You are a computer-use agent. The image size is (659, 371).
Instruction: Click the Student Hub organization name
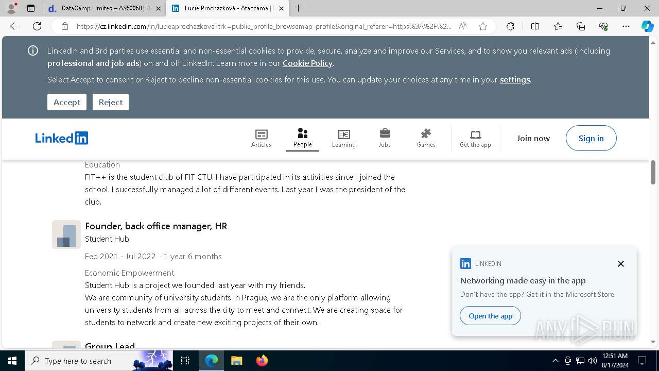pos(107,239)
